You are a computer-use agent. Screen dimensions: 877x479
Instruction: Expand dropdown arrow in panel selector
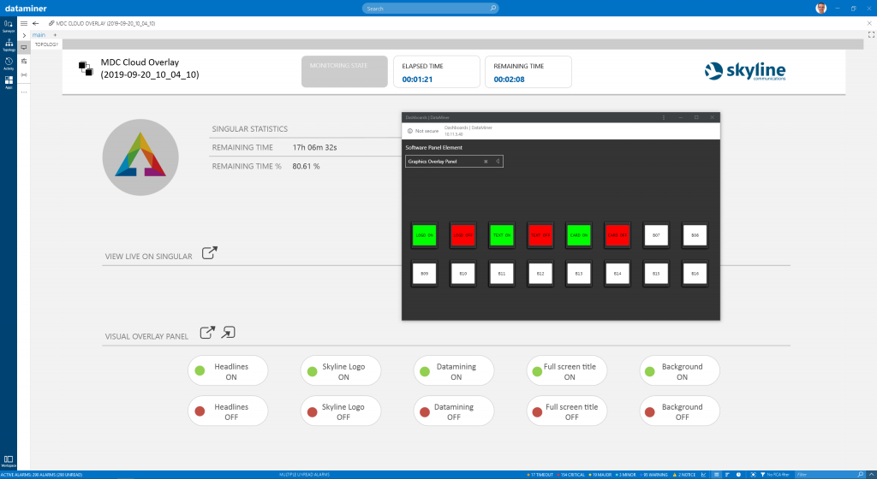[498, 162]
